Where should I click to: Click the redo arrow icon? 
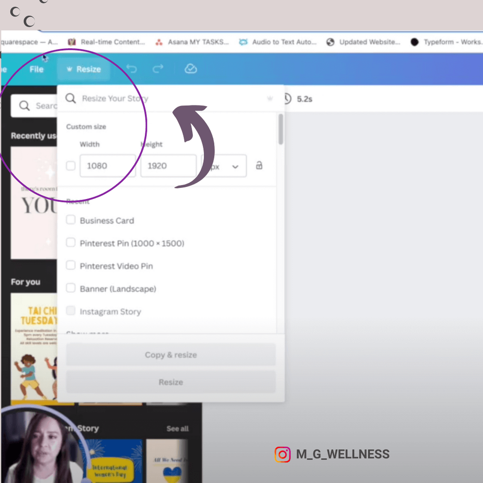tap(158, 69)
